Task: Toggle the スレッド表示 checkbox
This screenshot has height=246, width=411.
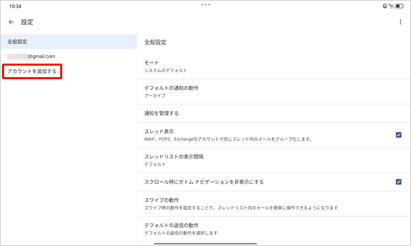Action: (399, 135)
